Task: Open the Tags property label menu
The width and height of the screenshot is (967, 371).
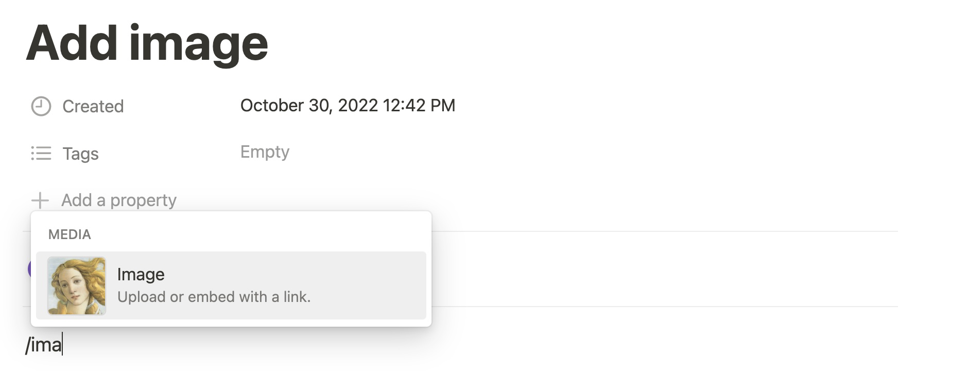Action: coord(80,154)
